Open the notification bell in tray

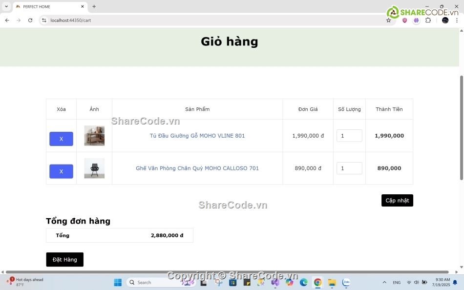coord(455,283)
